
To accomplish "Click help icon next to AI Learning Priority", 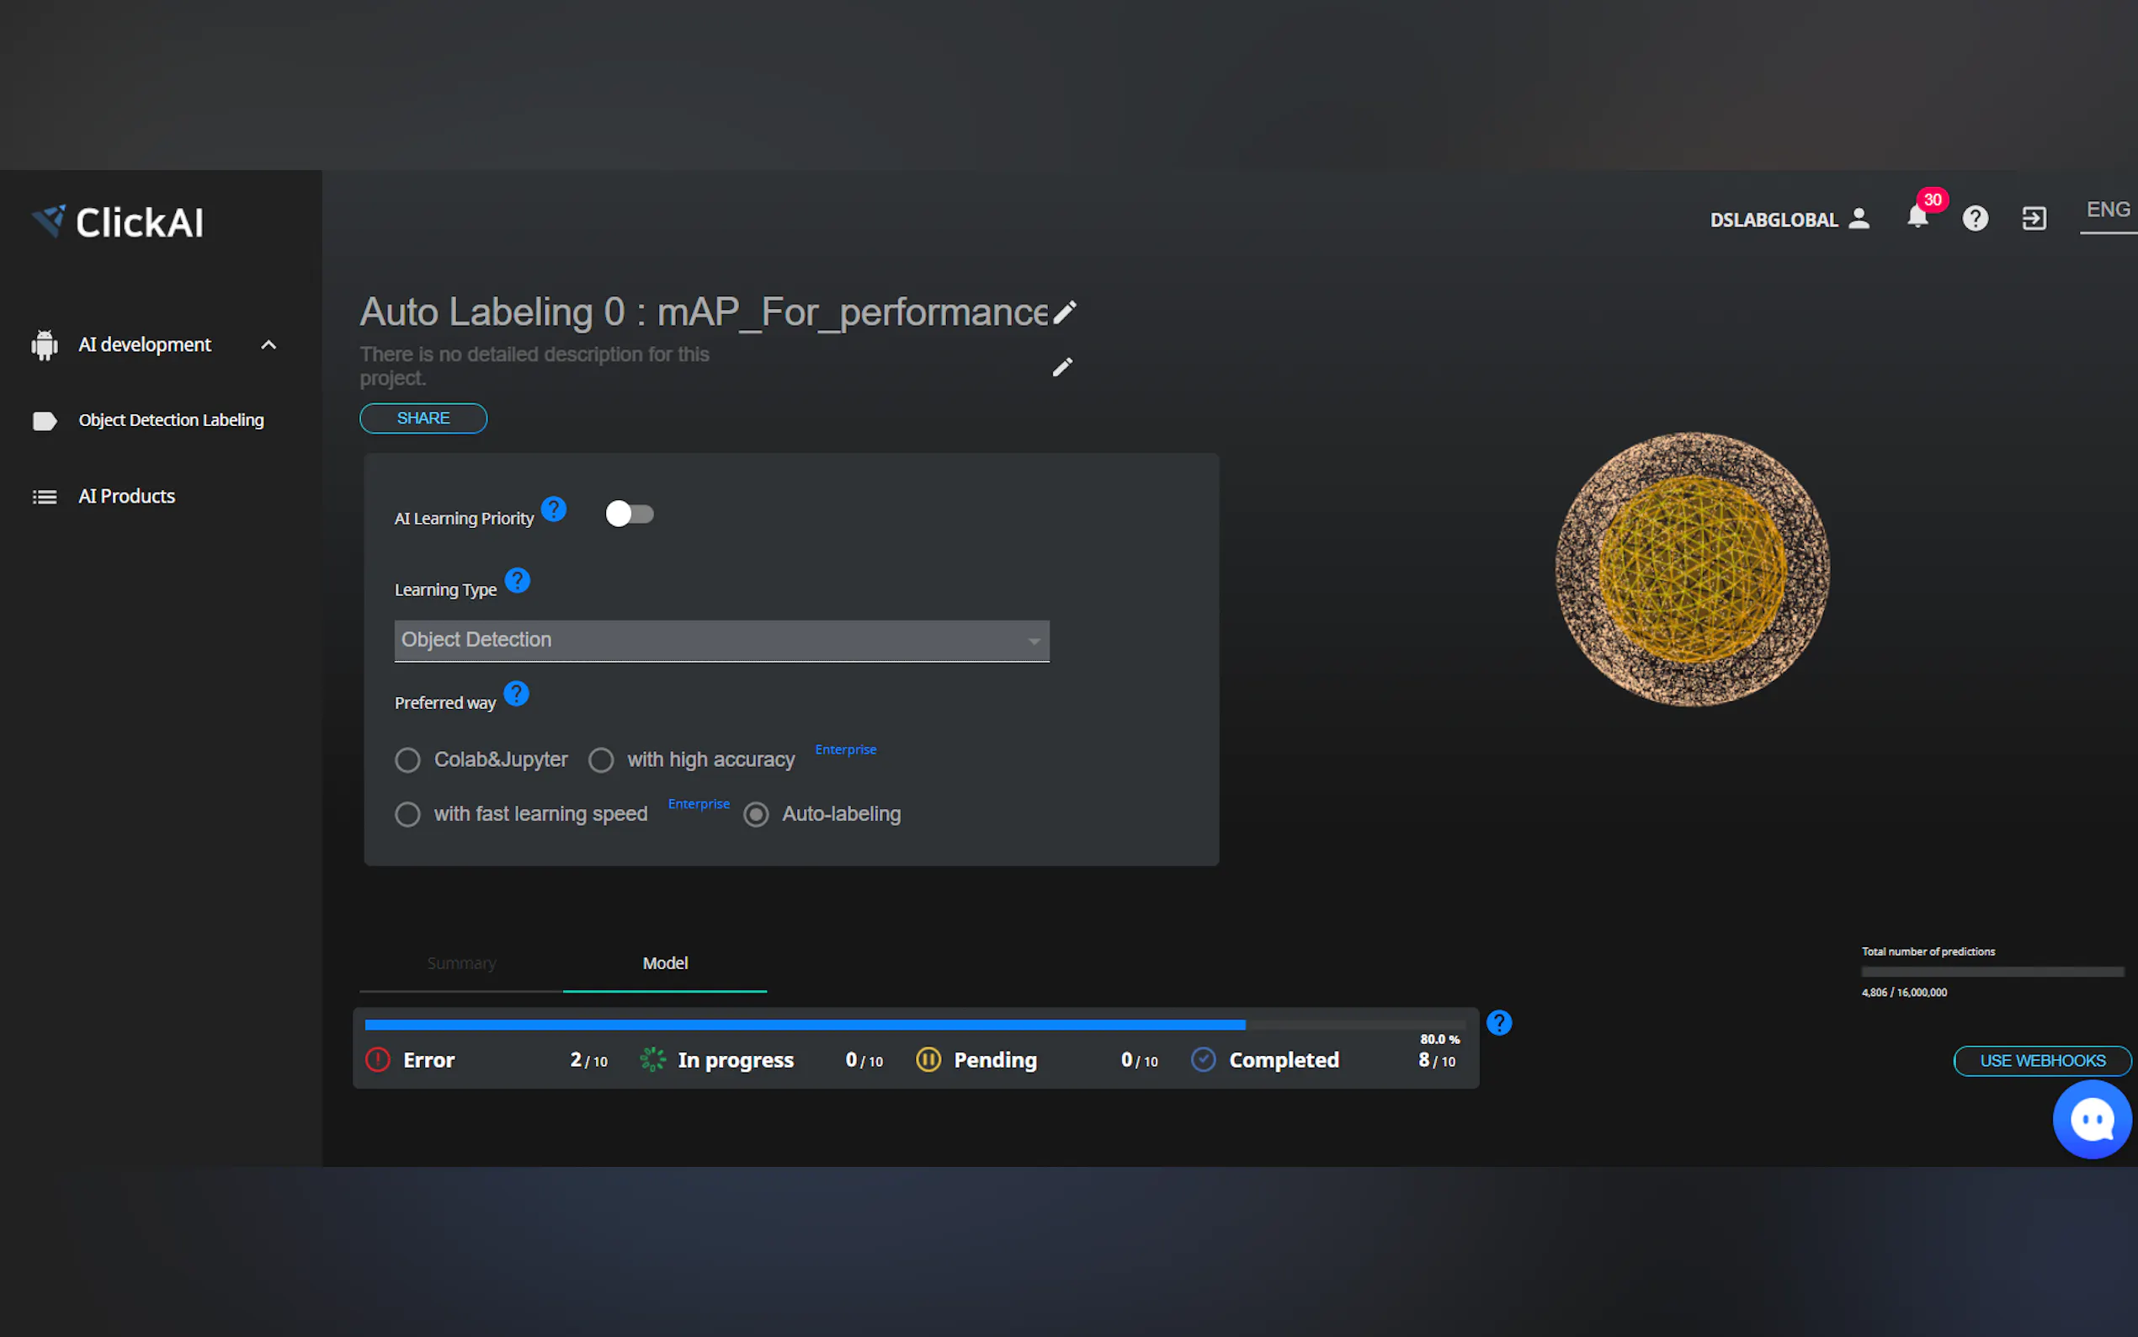I will pos(553,509).
